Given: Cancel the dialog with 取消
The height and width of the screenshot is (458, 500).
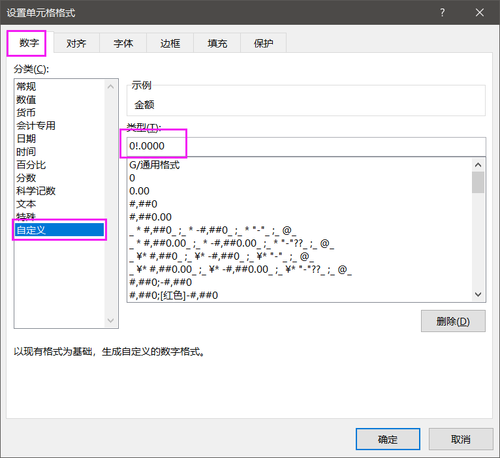Looking at the screenshot, I should coord(461,439).
